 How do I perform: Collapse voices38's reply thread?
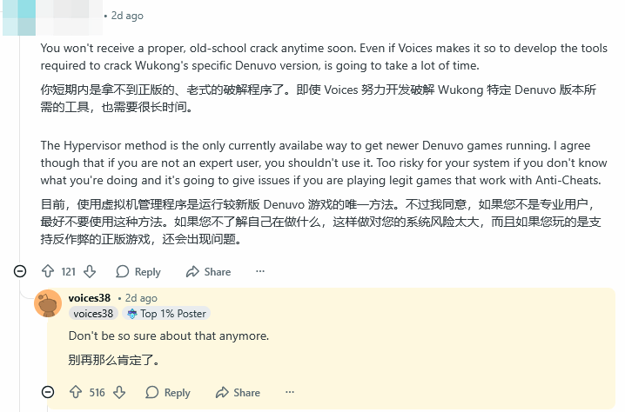tap(48, 392)
